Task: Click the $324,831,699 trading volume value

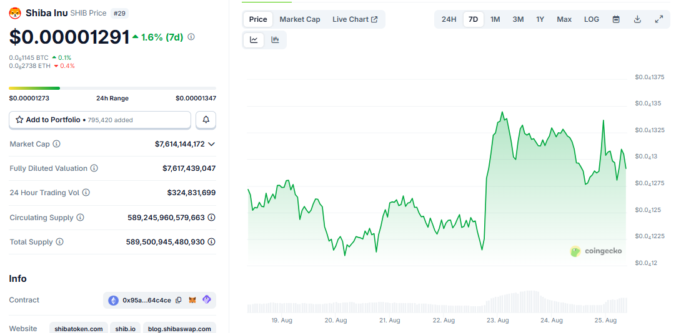Action: 191,193
